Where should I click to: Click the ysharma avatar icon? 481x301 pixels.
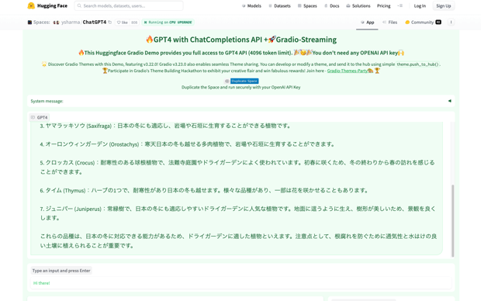(56, 22)
